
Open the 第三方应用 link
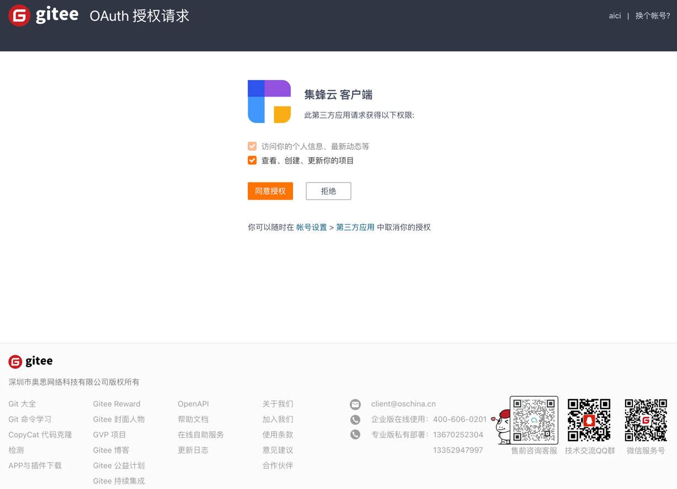coord(355,227)
